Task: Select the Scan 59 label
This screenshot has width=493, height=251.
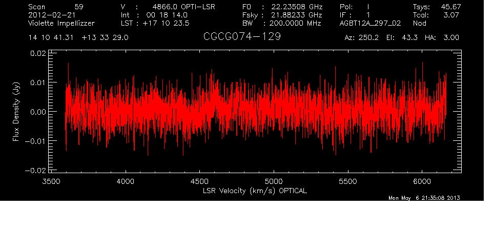Action: click(56, 7)
